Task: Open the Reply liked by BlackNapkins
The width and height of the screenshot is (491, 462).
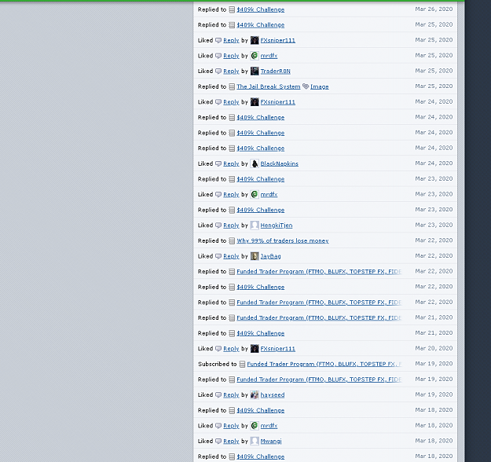Action: point(231,163)
